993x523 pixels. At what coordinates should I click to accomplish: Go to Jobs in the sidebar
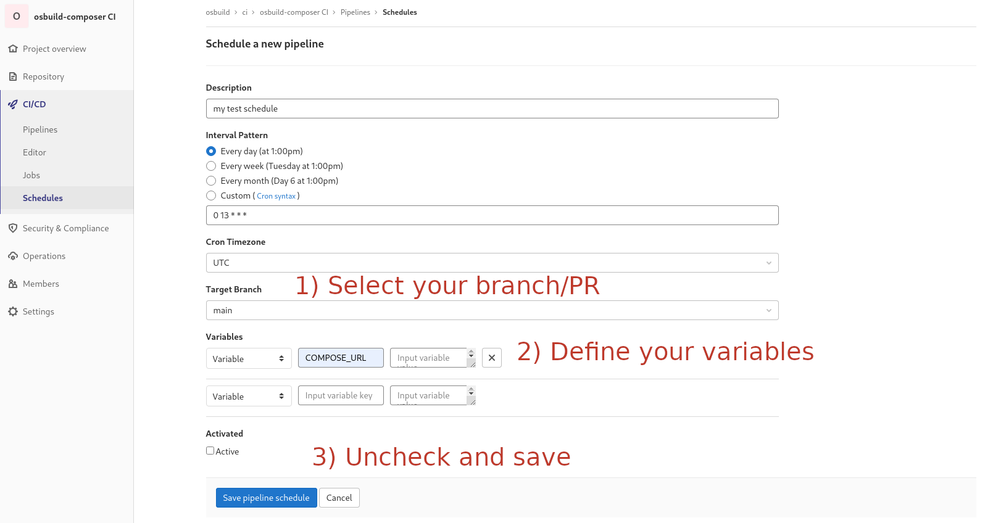(31, 175)
